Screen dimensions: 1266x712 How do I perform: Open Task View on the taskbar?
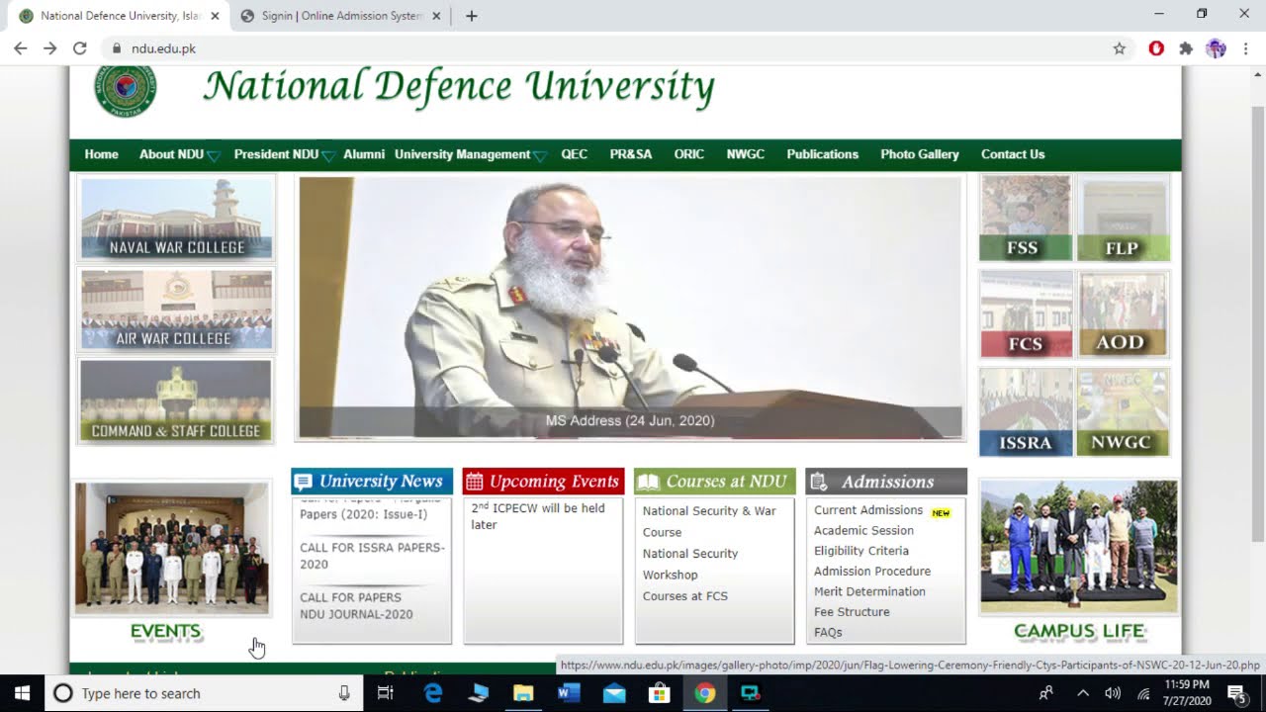(x=386, y=693)
